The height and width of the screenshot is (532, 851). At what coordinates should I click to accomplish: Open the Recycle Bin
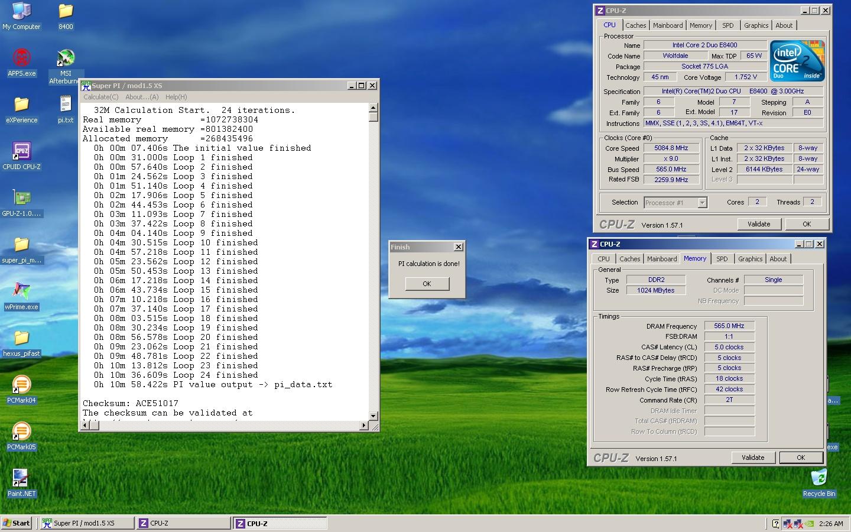click(x=819, y=483)
